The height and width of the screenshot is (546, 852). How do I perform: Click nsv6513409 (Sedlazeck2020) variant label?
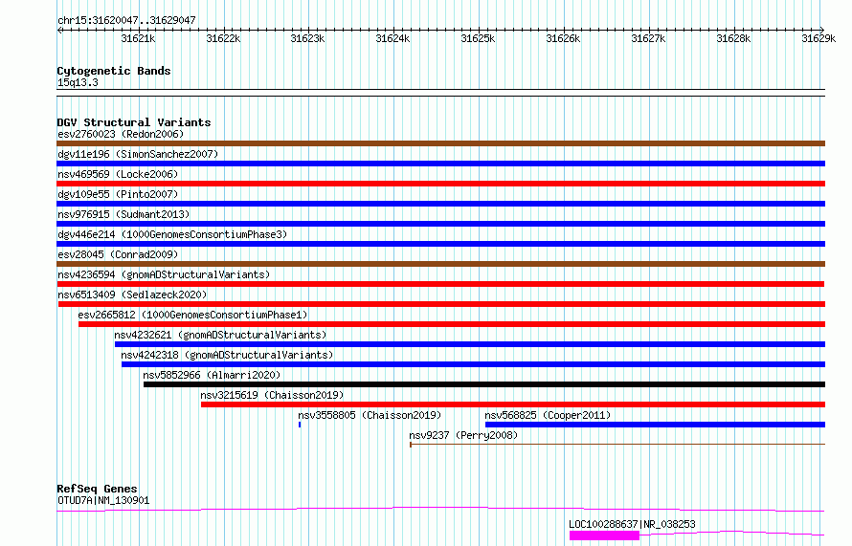tap(132, 295)
